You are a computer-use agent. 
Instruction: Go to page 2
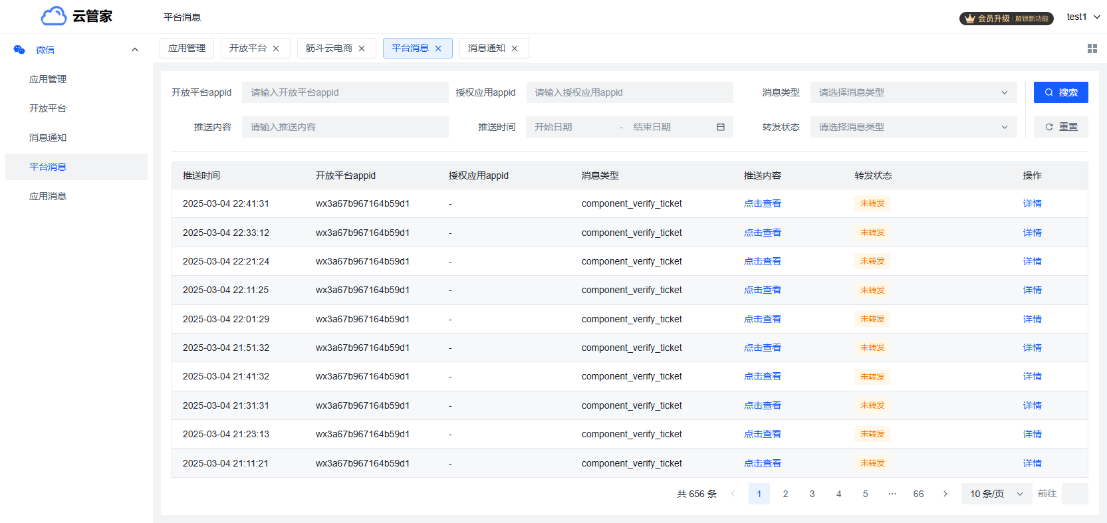(786, 494)
